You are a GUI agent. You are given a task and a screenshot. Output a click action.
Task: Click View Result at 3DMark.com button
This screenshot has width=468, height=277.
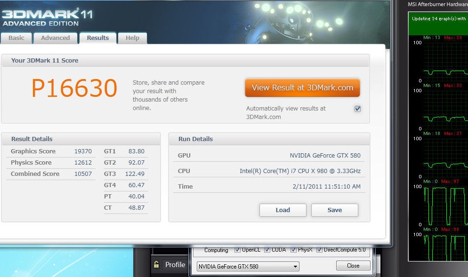(302, 87)
